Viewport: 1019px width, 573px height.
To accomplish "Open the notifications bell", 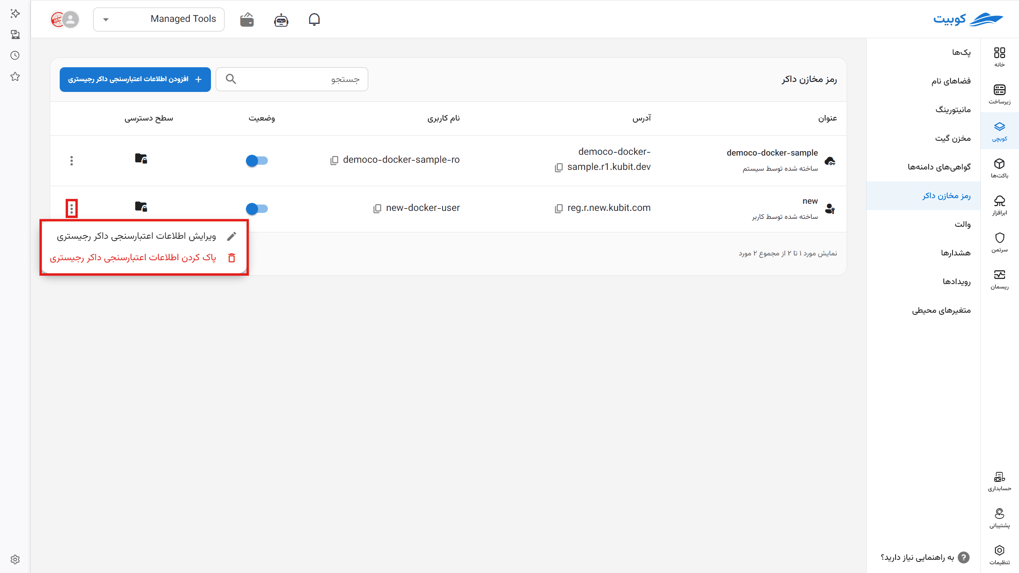I will [x=314, y=19].
